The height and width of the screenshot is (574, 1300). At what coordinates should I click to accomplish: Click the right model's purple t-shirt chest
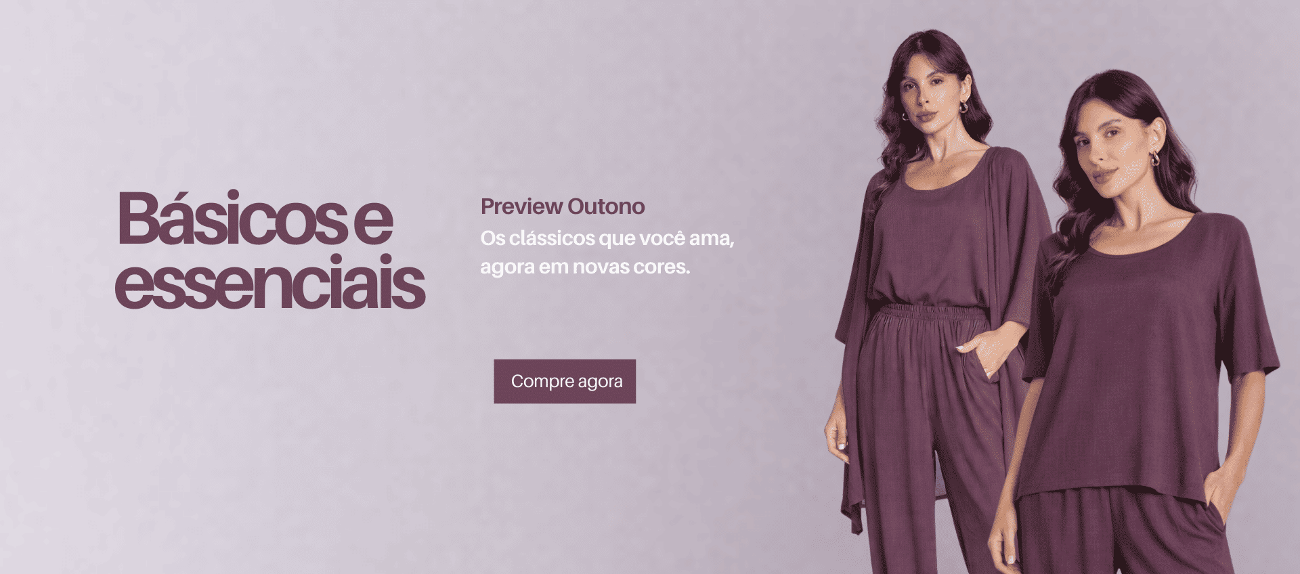pyautogui.click(x=1117, y=298)
